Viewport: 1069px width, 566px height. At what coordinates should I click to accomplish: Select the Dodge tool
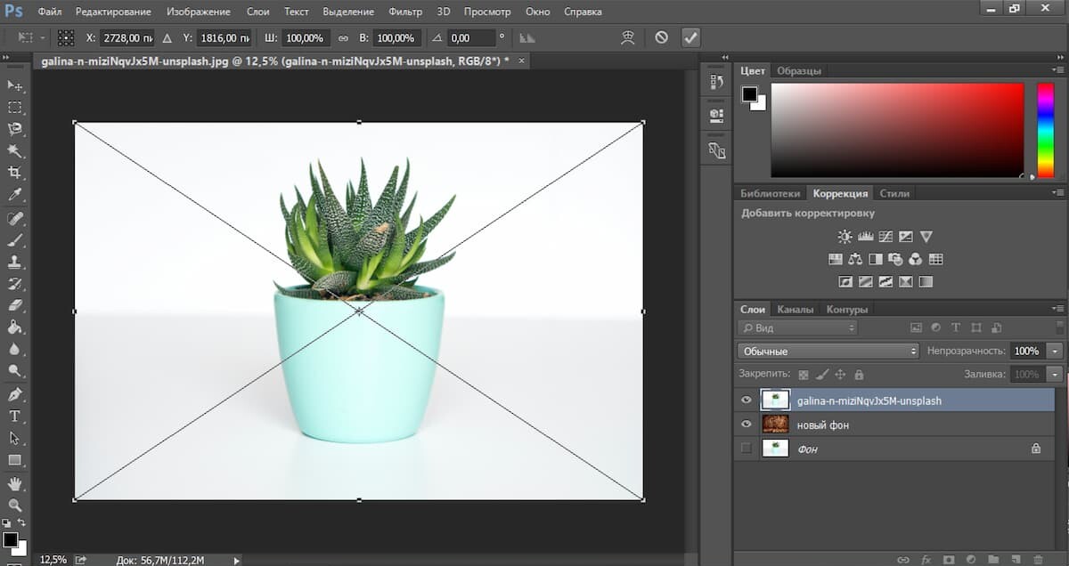coord(15,371)
